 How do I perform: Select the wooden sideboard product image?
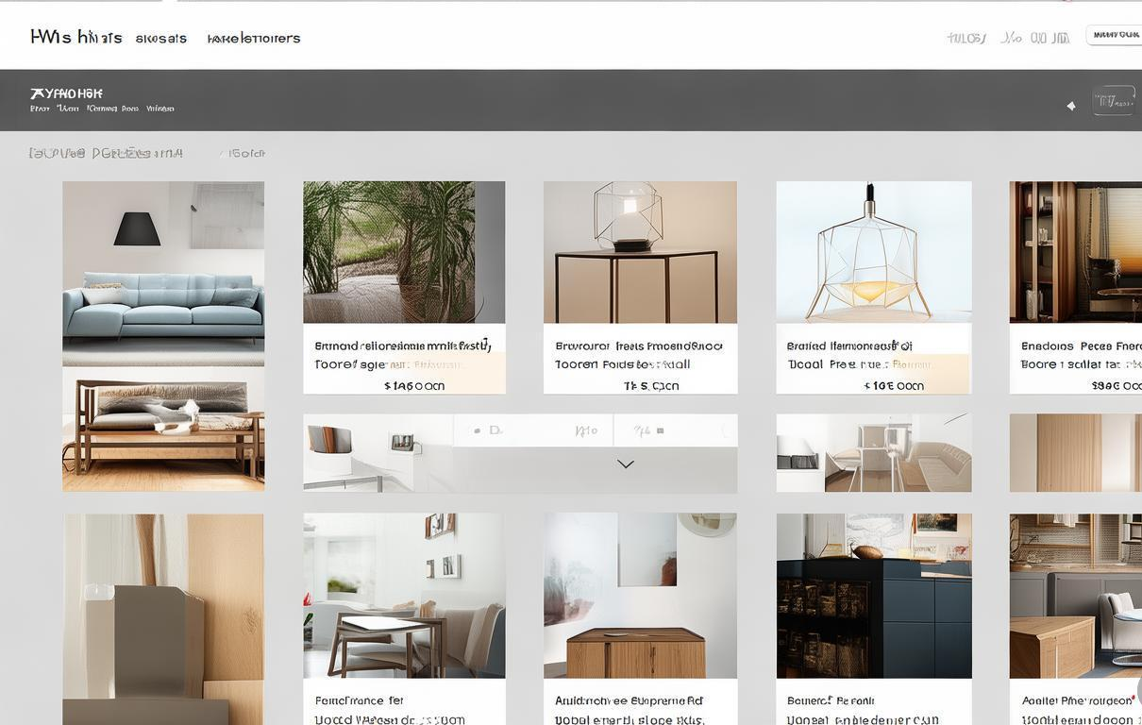[x=640, y=596]
